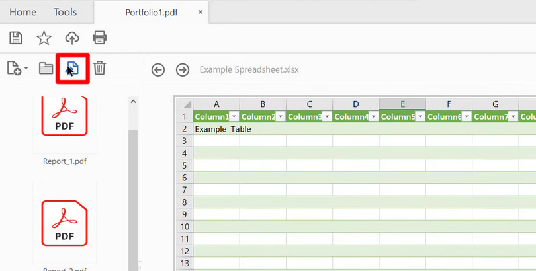Select row header 7
Viewport: 536px width, 271px height.
[185, 190]
